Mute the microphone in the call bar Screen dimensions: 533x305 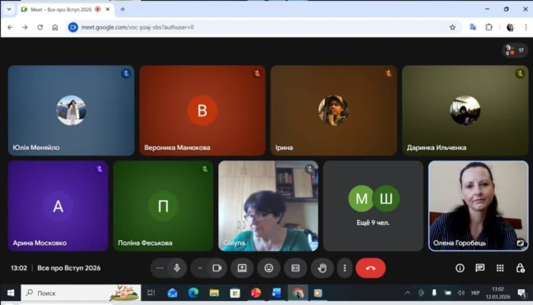pyautogui.click(x=177, y=268)
